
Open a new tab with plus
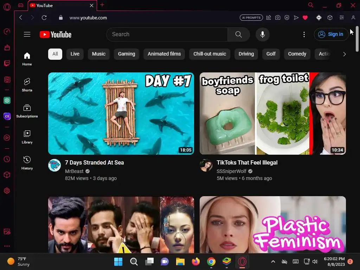[102, 5]
